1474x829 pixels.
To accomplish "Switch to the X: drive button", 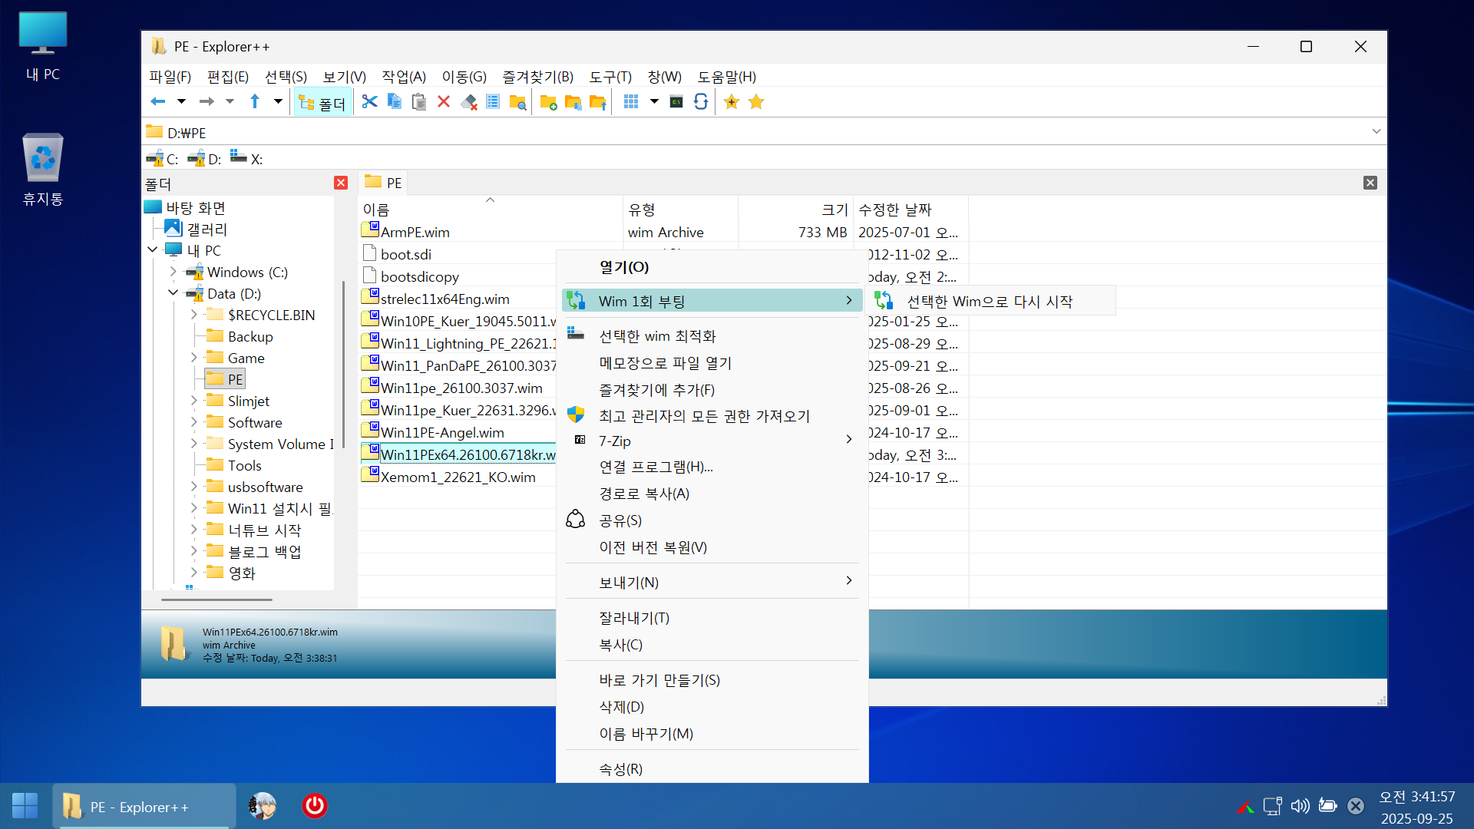I will [246, 159].
